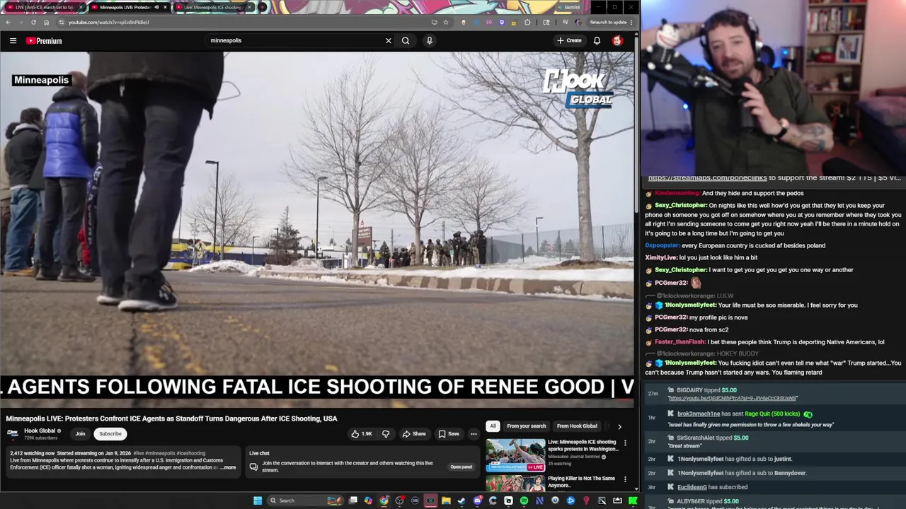Go to YouTube Premium home logo
This screenshot has height=509, width=906.
click(44, 40)
